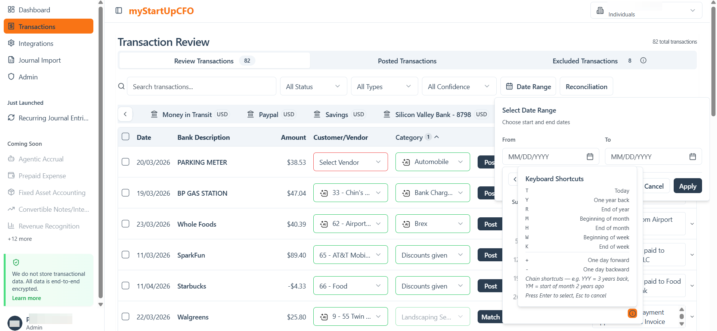The image size is (717, 331).
Task: Select the Money in Transit account
Action: pyautogui.click(x=189, y=114)
